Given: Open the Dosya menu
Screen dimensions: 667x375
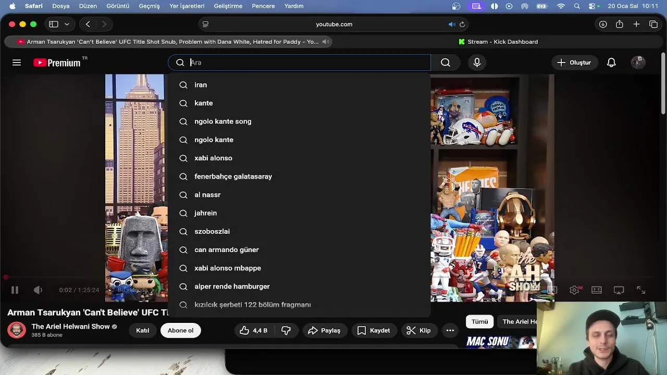Looking at the screenshot, I should 61,6.
